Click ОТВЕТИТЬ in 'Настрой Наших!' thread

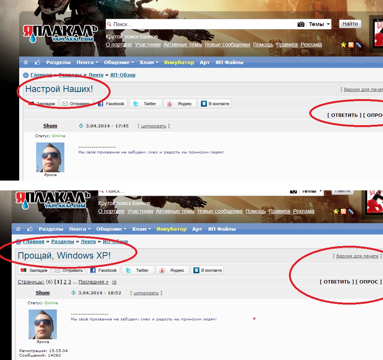tap(344, 115)
